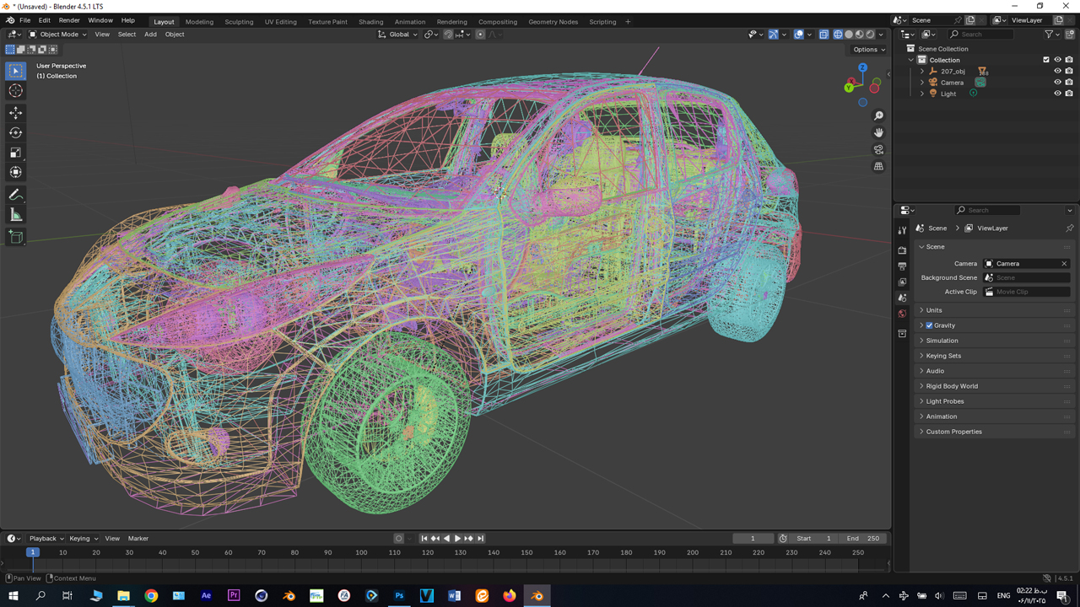Select the Move tool in toolbar
The height and width of the screenshot is (607, 1080).
(x=15, y=112)
